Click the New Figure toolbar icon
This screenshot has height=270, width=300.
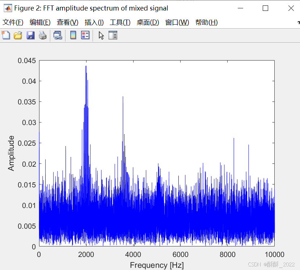click(6, 35)
